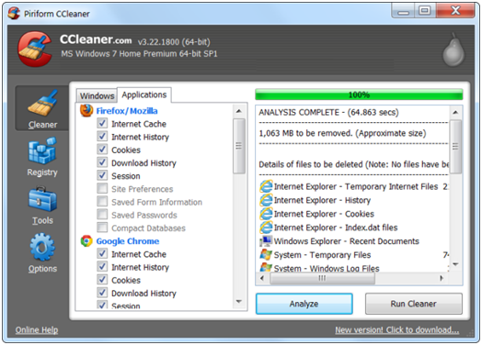Select 'Windows Explorer - Recent Documents' row
Image resolution: width=482 pixels, height=345 pixels.
(x=353, y=241)
